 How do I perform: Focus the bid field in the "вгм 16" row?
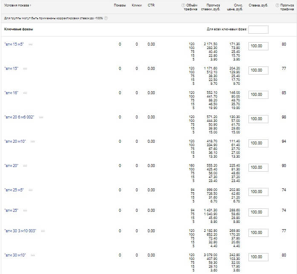(x=258, y=95)
